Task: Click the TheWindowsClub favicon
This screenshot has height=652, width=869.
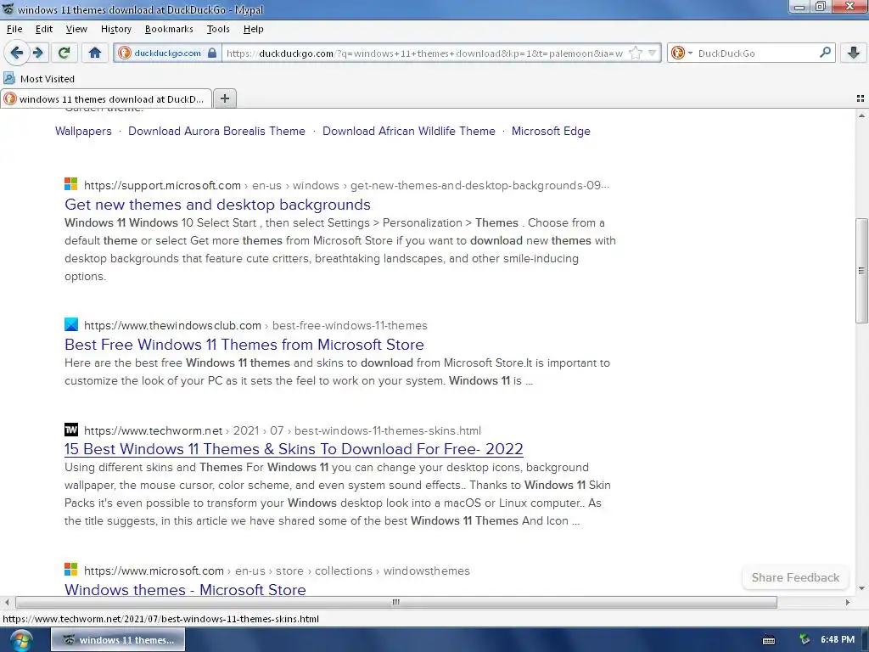Action: tap(71, 324)
